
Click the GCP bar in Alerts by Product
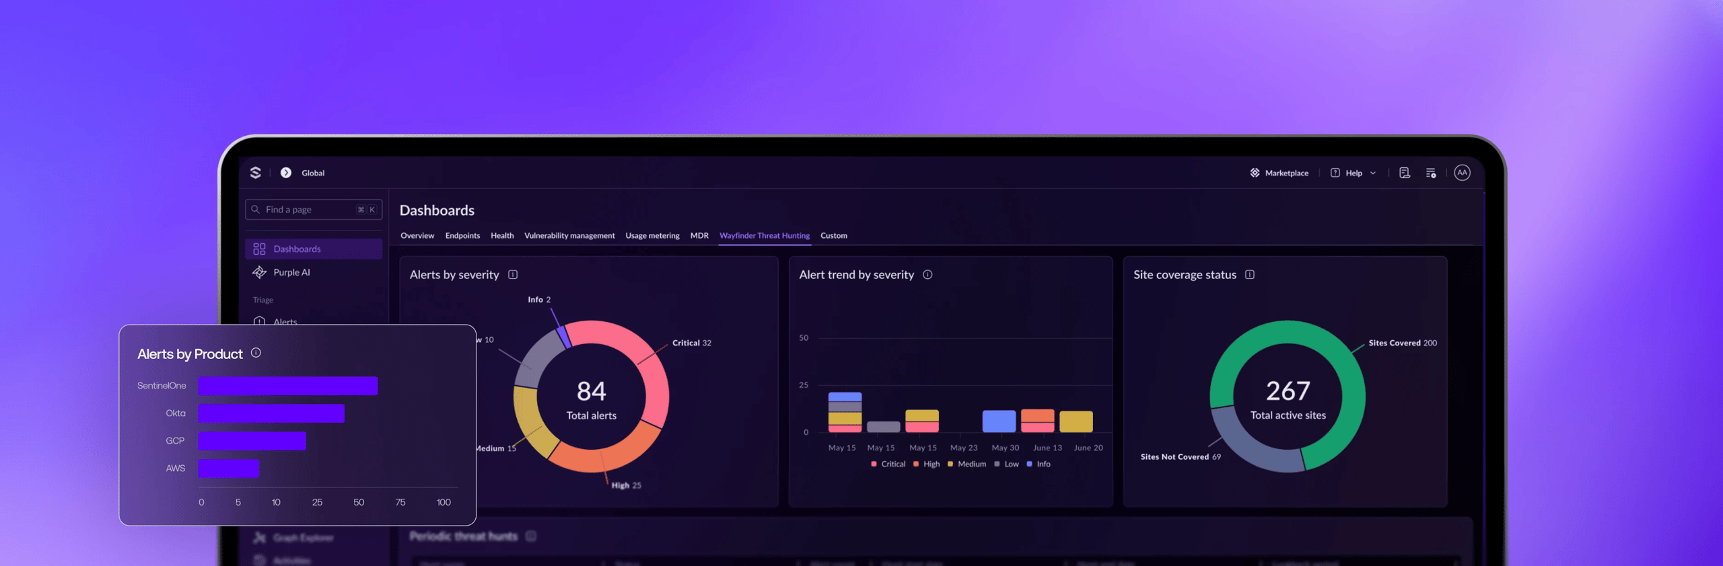tap(252, 441)
